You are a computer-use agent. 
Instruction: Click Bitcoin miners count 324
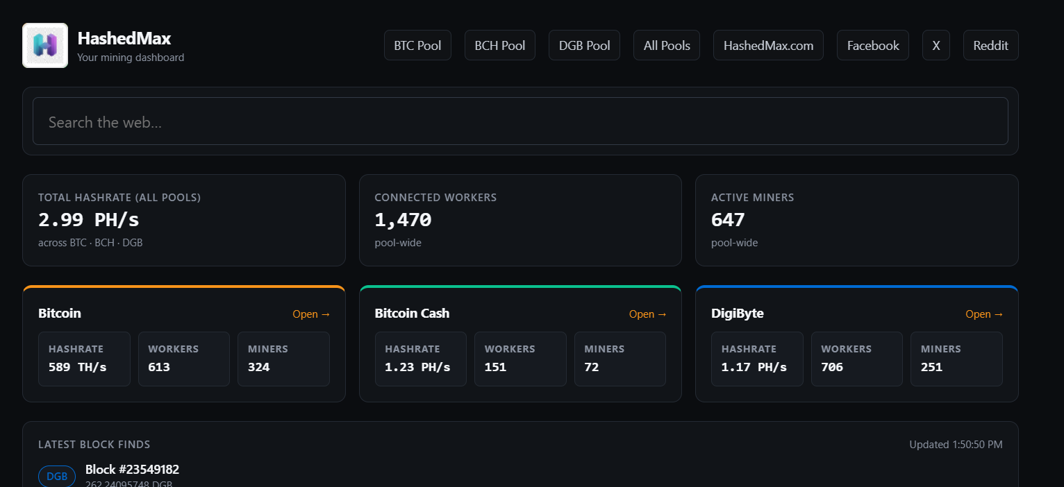259,367
